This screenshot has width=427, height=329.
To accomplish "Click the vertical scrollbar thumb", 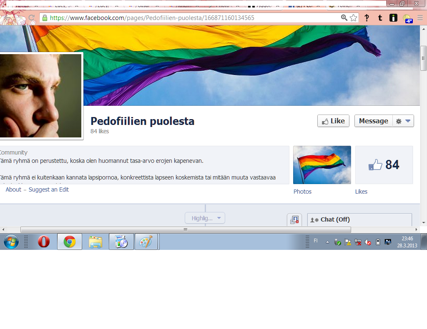I will point(423,58).
